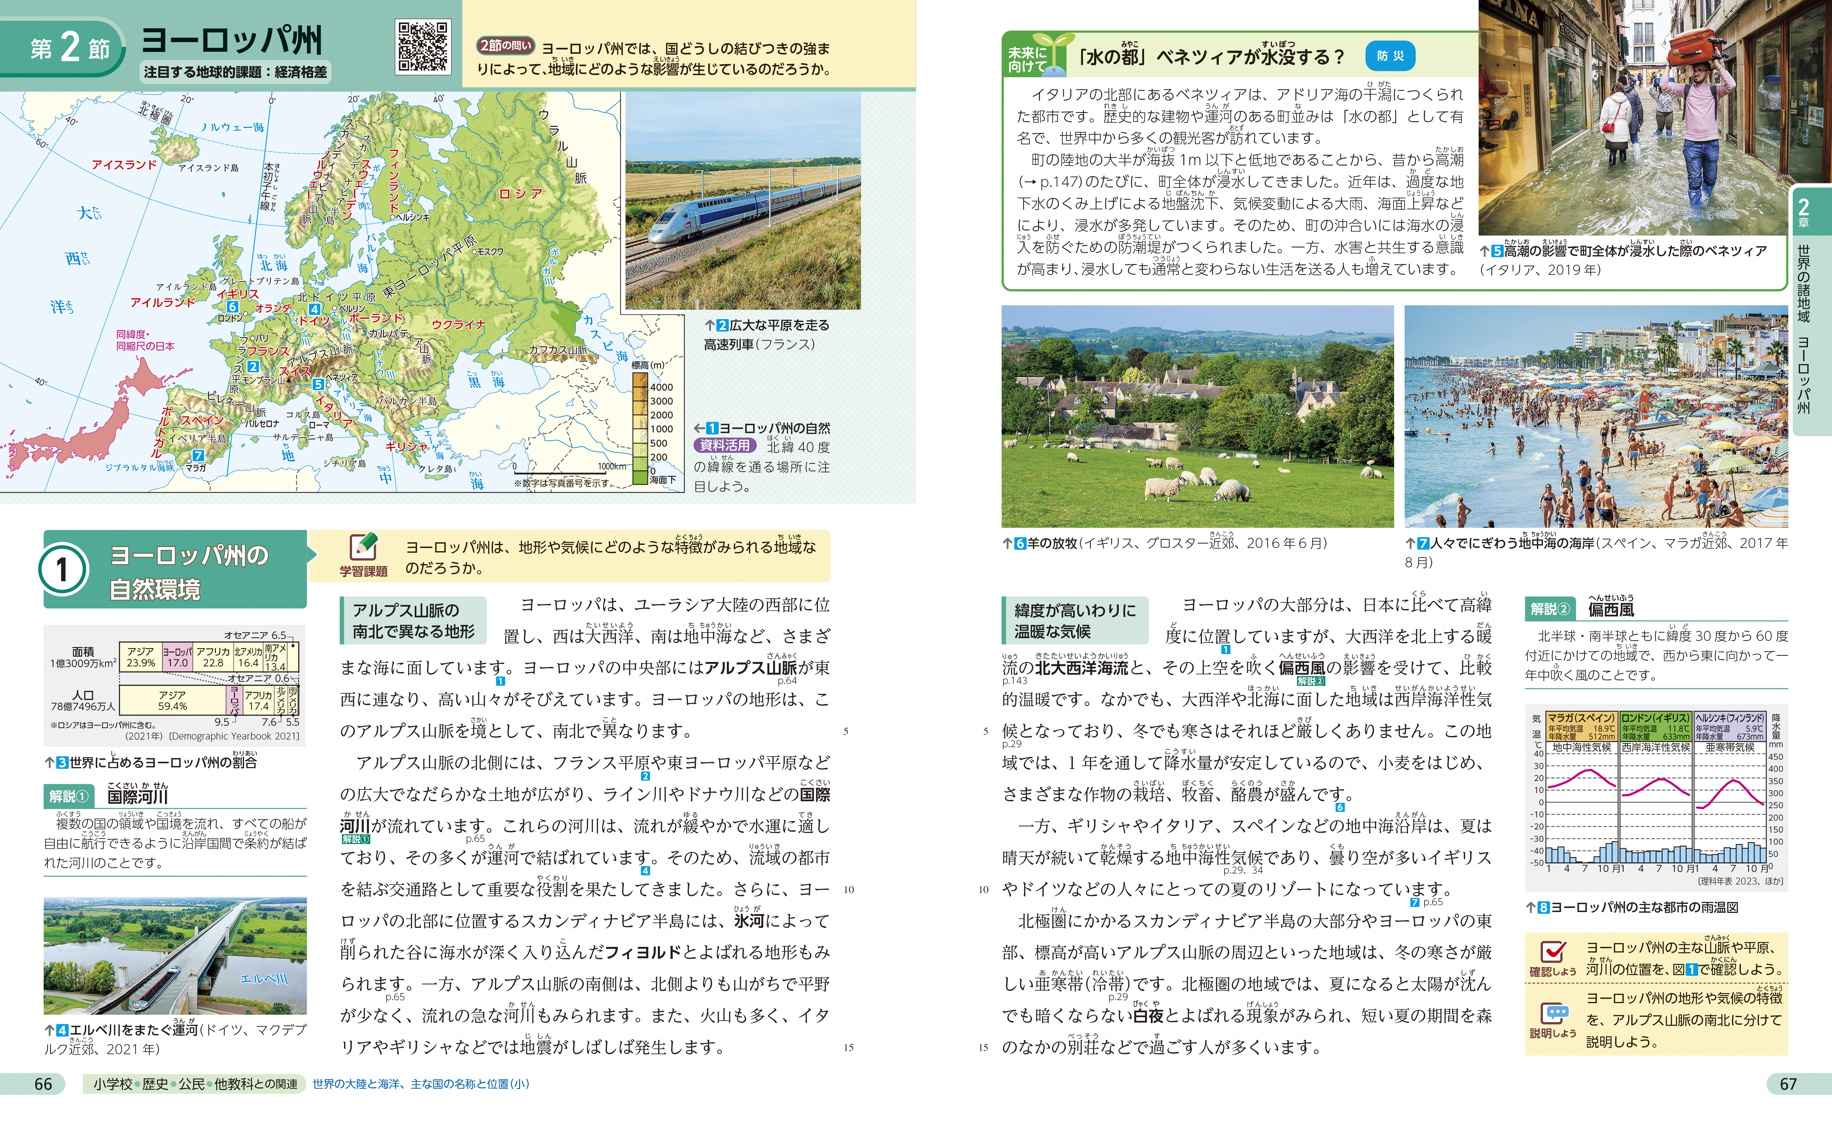Click the purple 資料活用 badge
The height and width of the screenshot is (1121, 1832).
[725, 445]
